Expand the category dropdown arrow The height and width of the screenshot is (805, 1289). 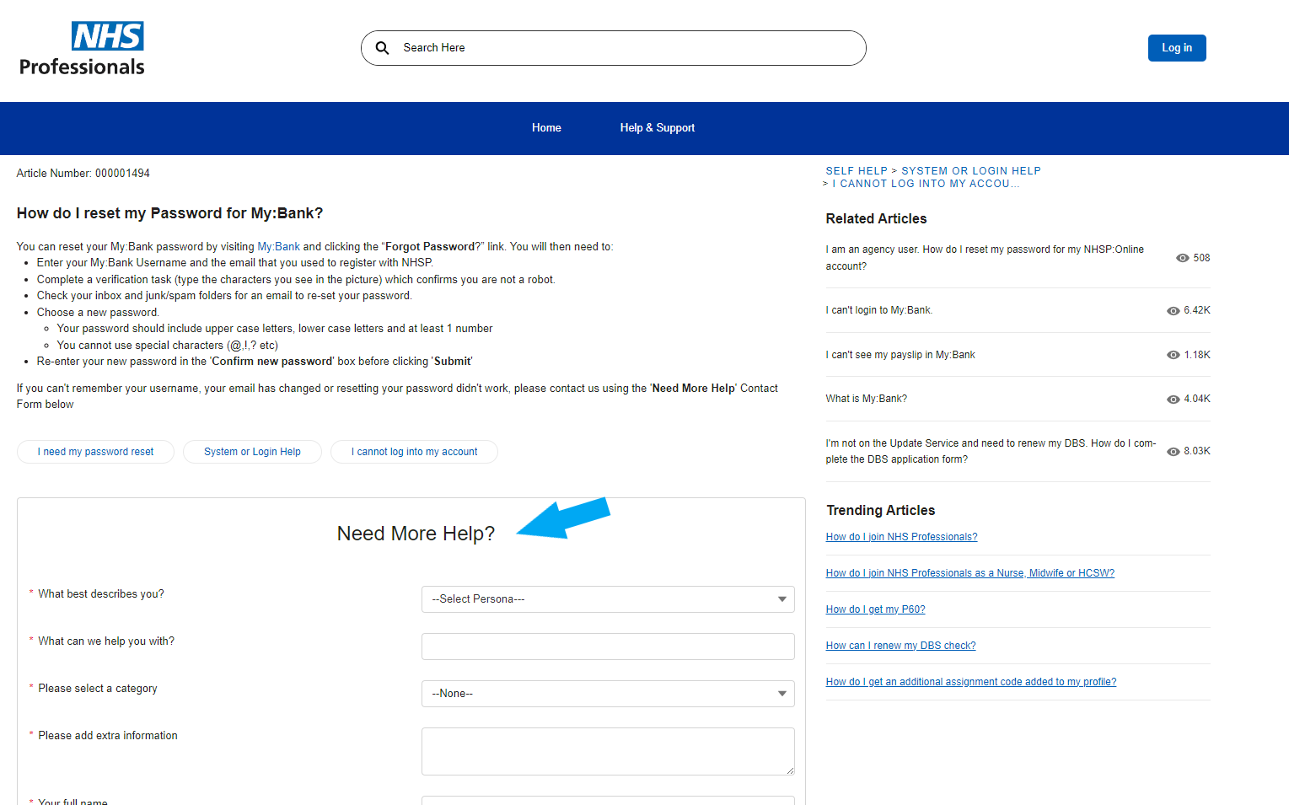tap(781, 694)
